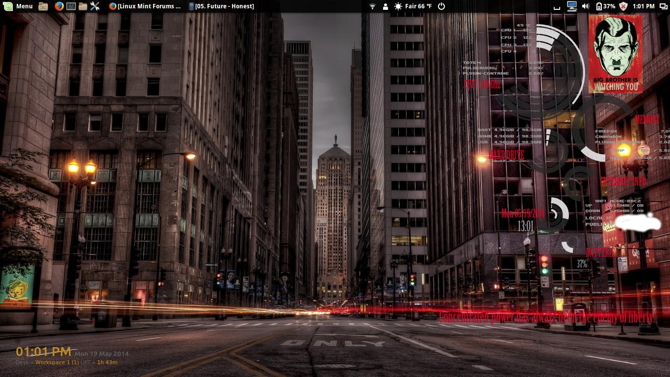The height and width of the screenshot is (377, 670).
Task: Click the CPU 1.40 Ghz conky label
Action: 482,84
